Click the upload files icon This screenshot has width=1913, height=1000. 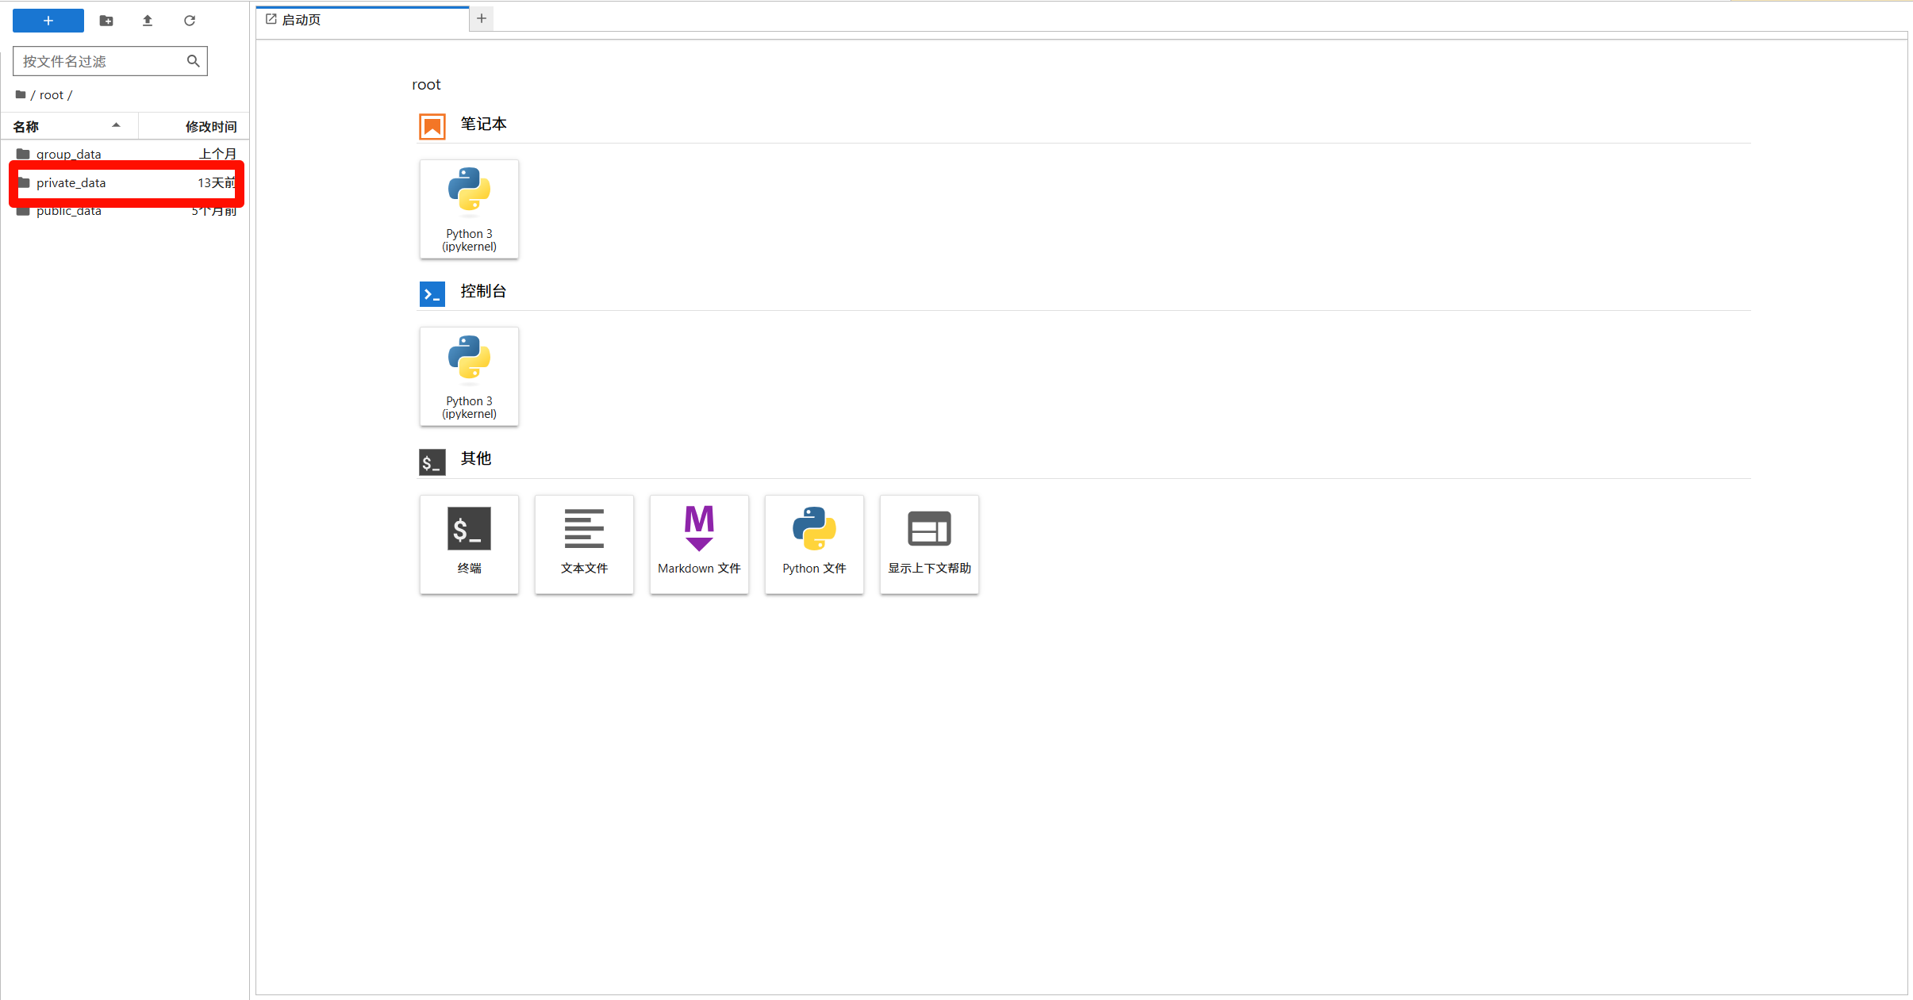pos(148,21)
